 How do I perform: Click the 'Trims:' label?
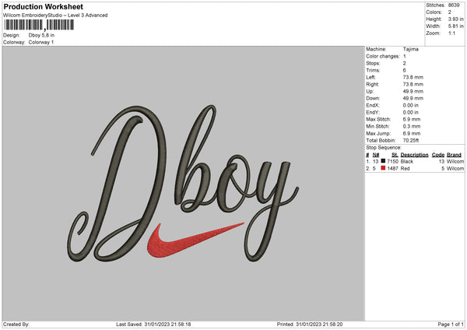click(x=373, y=70)
